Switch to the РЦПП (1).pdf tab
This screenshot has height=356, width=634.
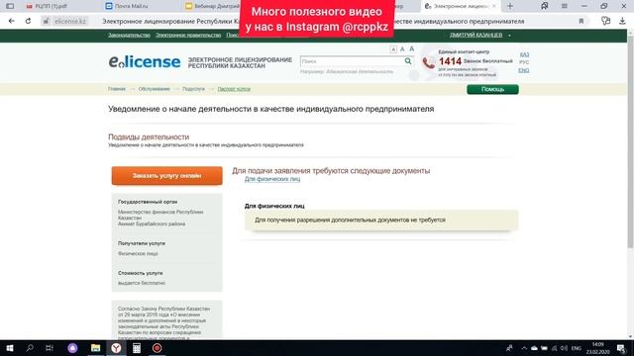(x=51, y=6)
